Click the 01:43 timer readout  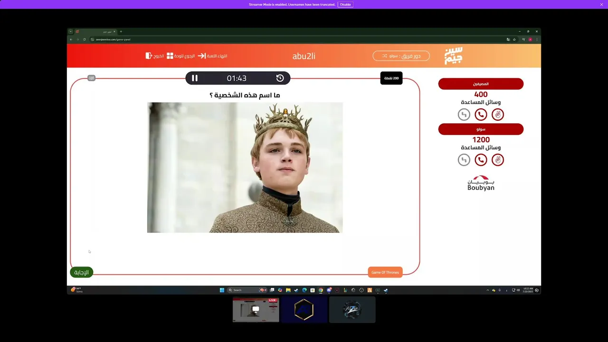click(237, 78)
